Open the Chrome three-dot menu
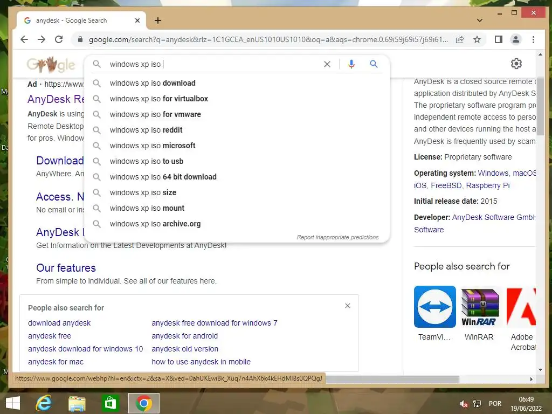 point(533,39)
